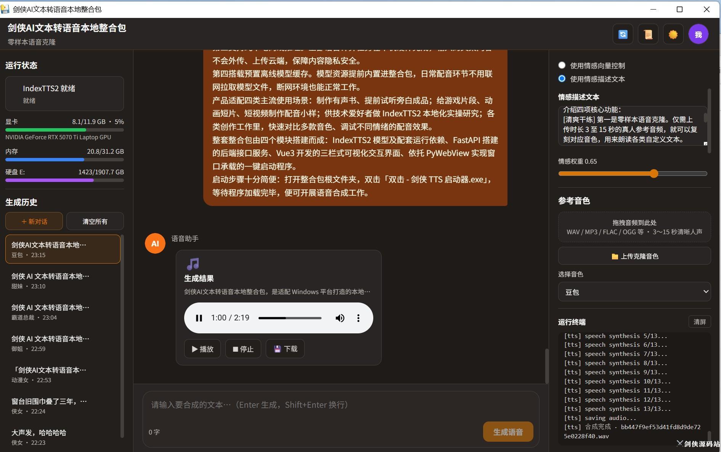Adjust the 情感权重 slider
Image resolution: width=721 pixels, height=452 pixels.
(x=633, y=174)
